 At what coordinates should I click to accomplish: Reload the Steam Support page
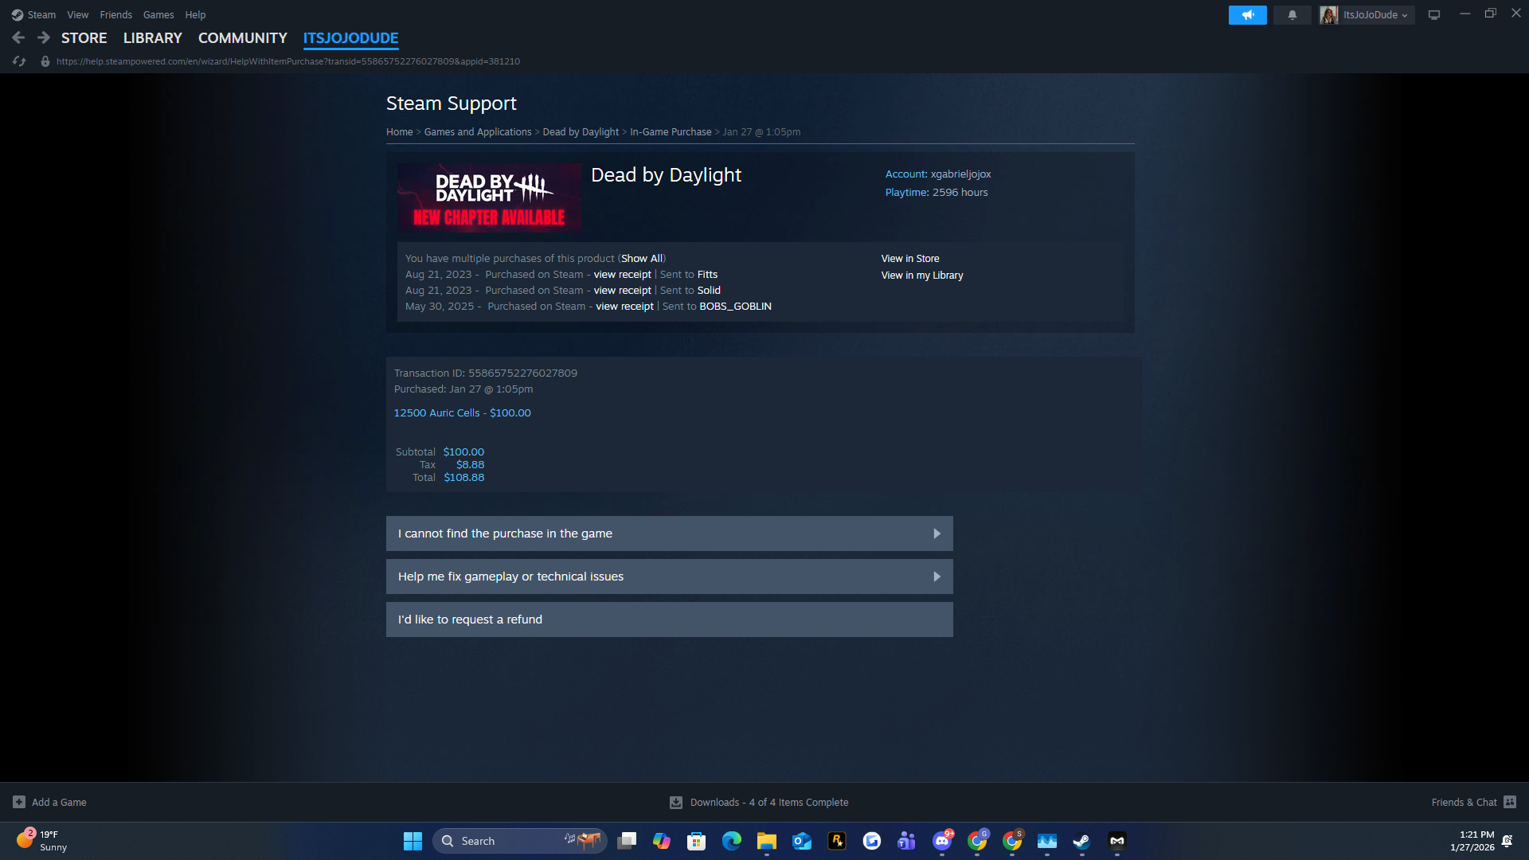coord(19,61)
